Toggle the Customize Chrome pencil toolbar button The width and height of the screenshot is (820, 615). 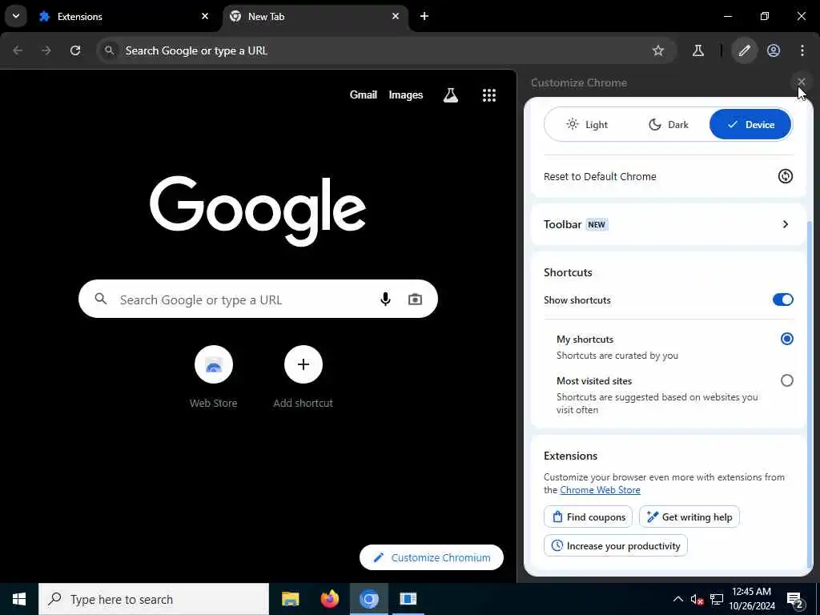(x=744, y=50)
